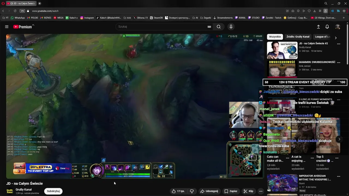The height and width of the screenshot is (196, 349).
Task: Open video JD - na Całym Świecie #2
Action: [313, 43]
